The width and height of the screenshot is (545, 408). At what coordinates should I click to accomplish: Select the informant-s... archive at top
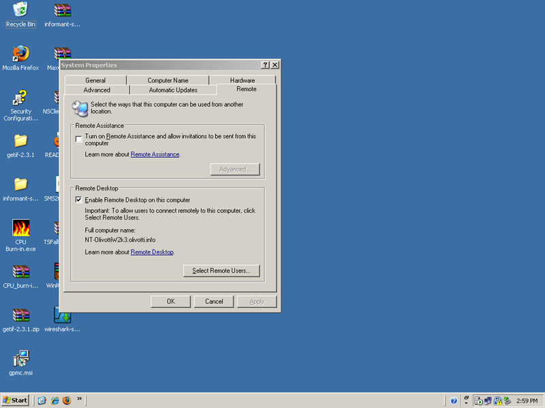pyautogui.click(x=62, y=14)
